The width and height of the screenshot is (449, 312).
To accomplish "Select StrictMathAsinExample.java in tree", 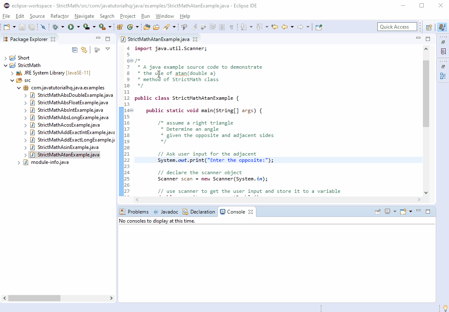I will point(68,147).
